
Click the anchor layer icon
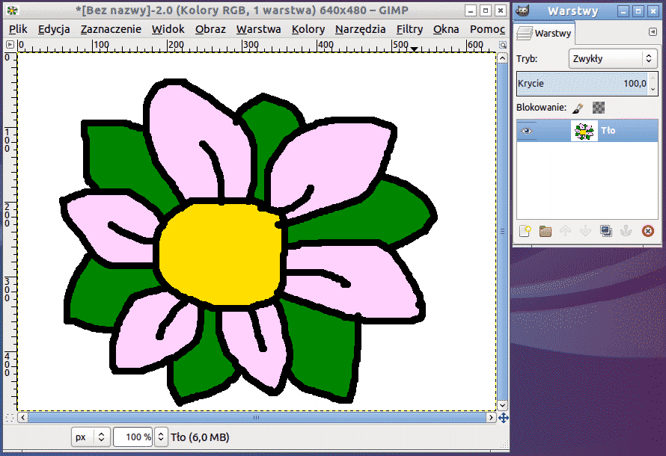(627, 231)
